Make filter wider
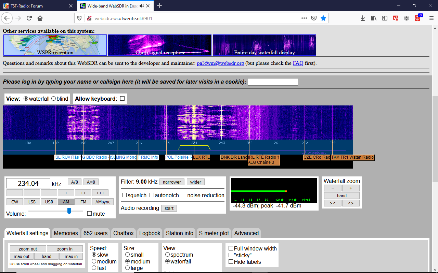Image resolution: width=438 pixels, height=273 pixels. [x=196, y=182]
